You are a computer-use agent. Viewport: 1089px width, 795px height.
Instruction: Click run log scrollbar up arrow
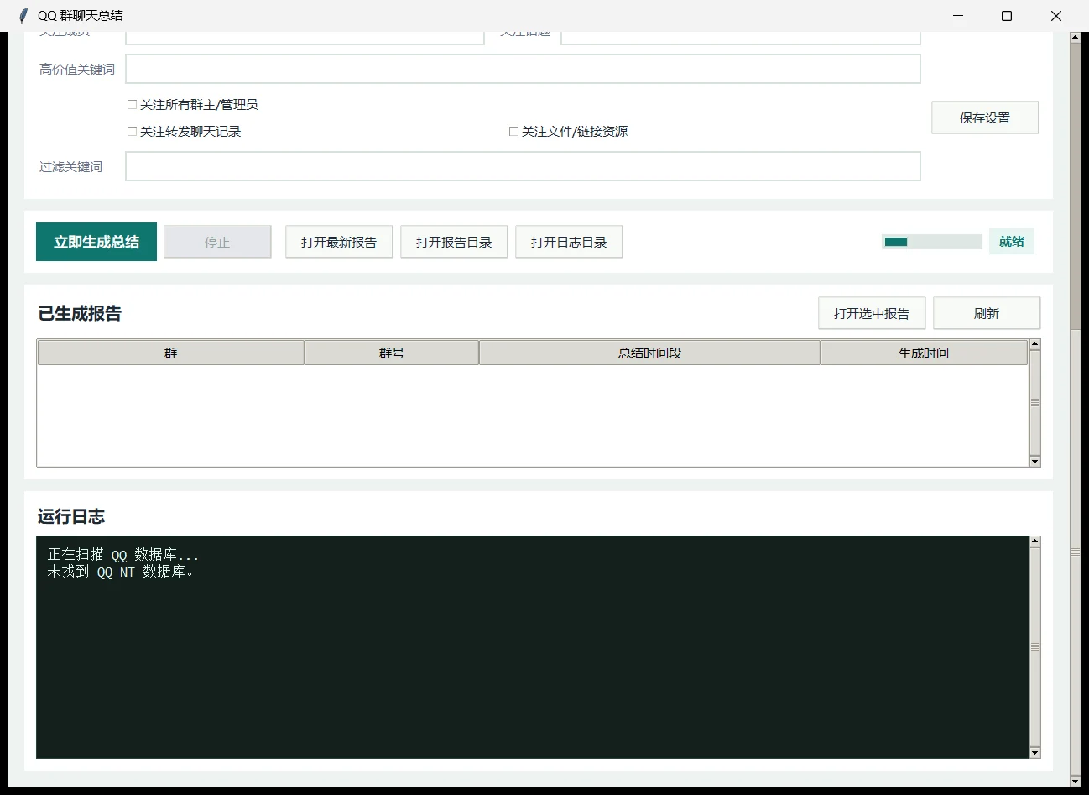point(1034,541)
